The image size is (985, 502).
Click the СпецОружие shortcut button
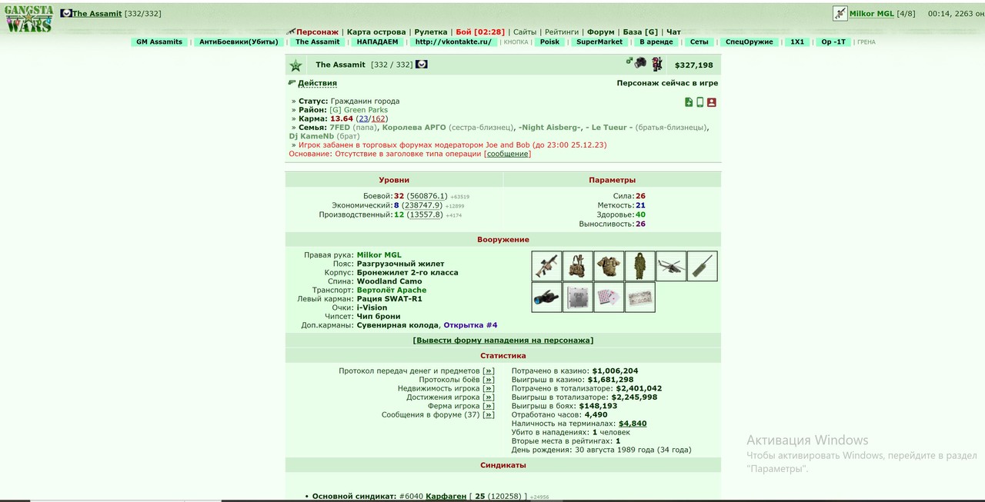pyautogui.click(x=750, y=42)
